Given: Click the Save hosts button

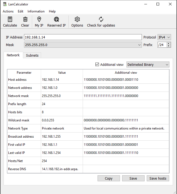Looking at the screenshot, I should [x=158, y=178].
